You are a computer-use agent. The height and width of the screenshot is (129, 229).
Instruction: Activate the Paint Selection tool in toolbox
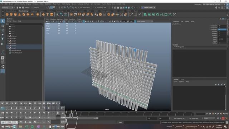[x=3, y=30]
